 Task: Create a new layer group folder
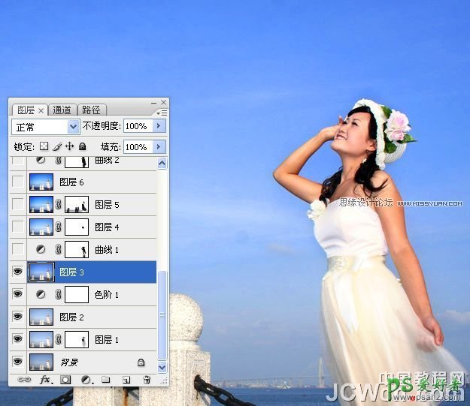(x=106, y=380)
